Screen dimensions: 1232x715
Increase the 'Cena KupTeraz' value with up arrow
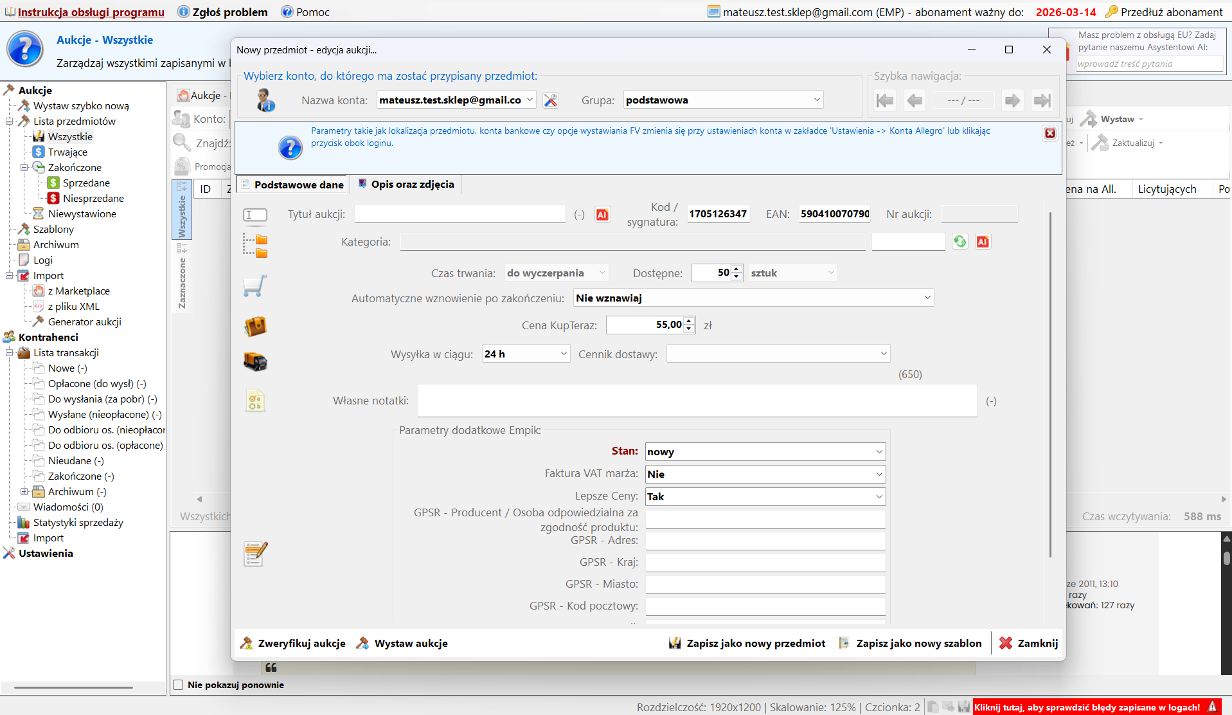689,321
